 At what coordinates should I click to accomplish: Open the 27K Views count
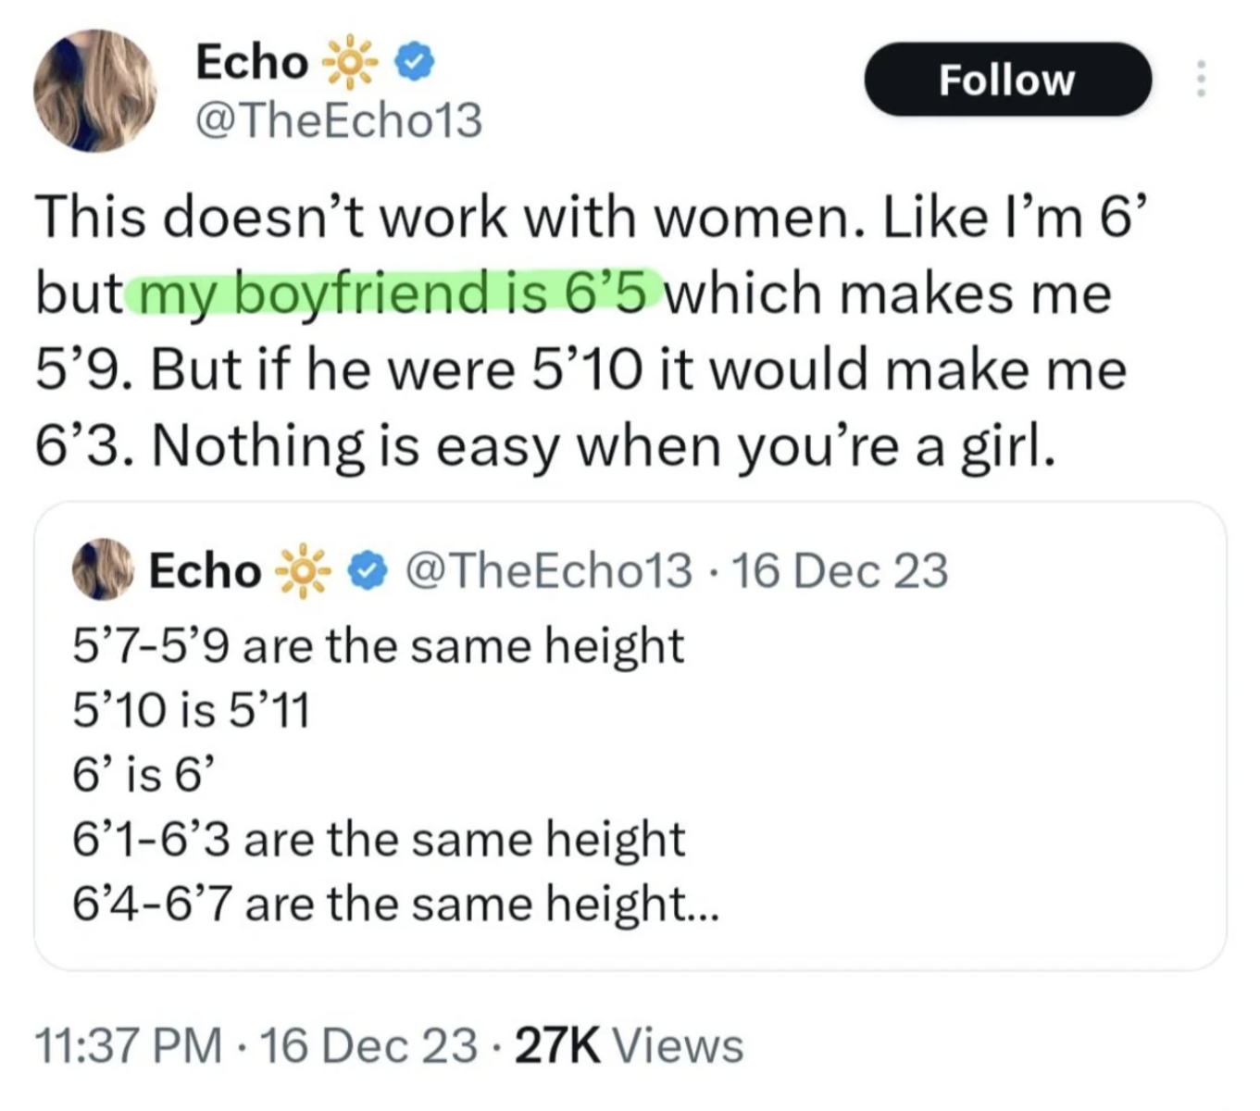629,1045
